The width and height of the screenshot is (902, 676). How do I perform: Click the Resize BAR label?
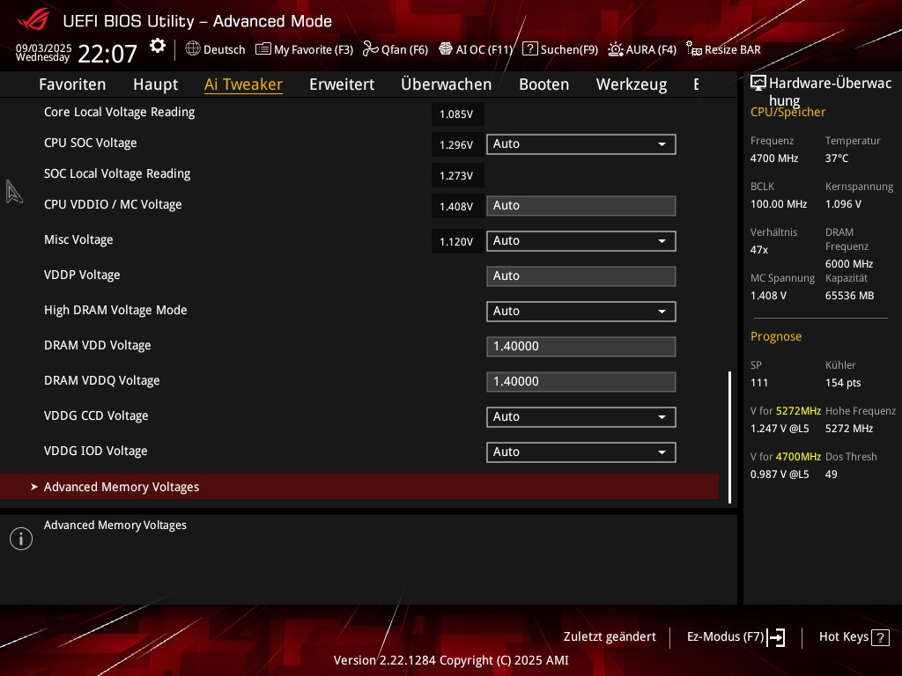(733, 49)
